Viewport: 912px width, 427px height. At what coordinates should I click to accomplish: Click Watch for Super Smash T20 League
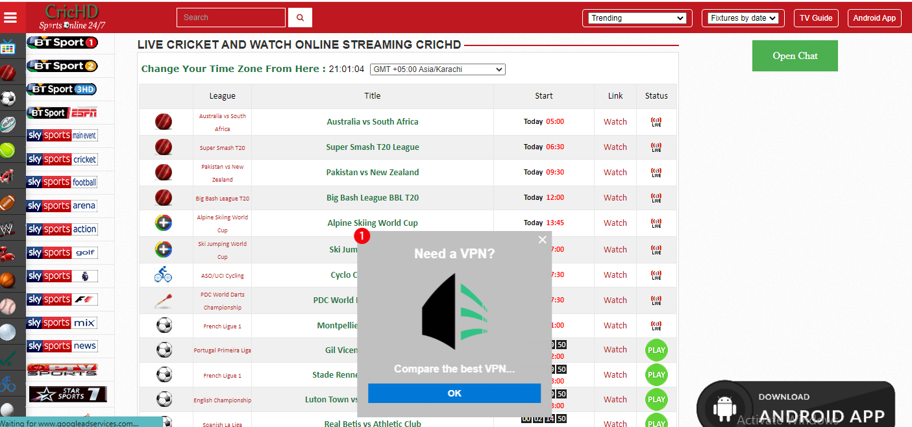615,147
